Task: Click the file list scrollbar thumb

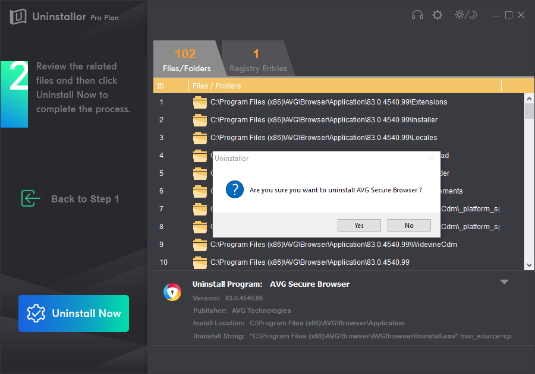Action: [x=529, y=111]
